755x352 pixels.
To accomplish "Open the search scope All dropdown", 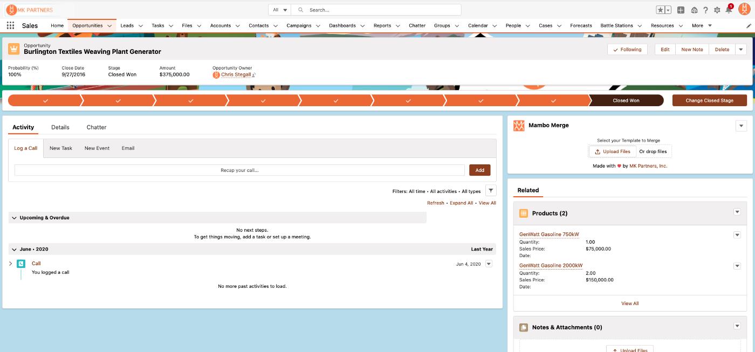I will pyautogui.click(x=279, y=10).
